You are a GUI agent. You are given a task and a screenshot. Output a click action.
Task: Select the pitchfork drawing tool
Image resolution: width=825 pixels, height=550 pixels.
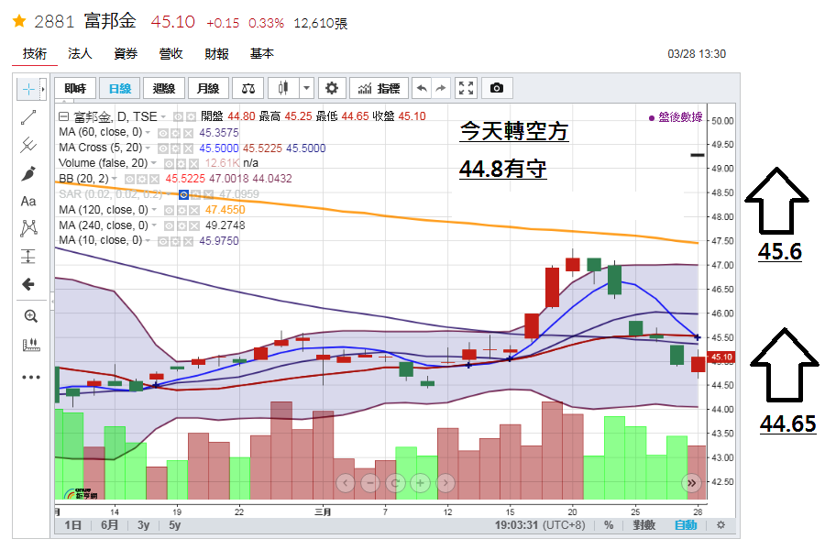28,145
